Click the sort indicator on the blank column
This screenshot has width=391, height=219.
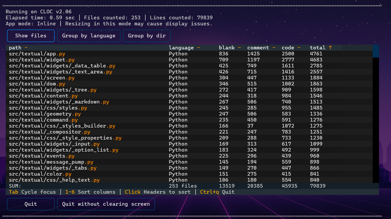(239, 48)
